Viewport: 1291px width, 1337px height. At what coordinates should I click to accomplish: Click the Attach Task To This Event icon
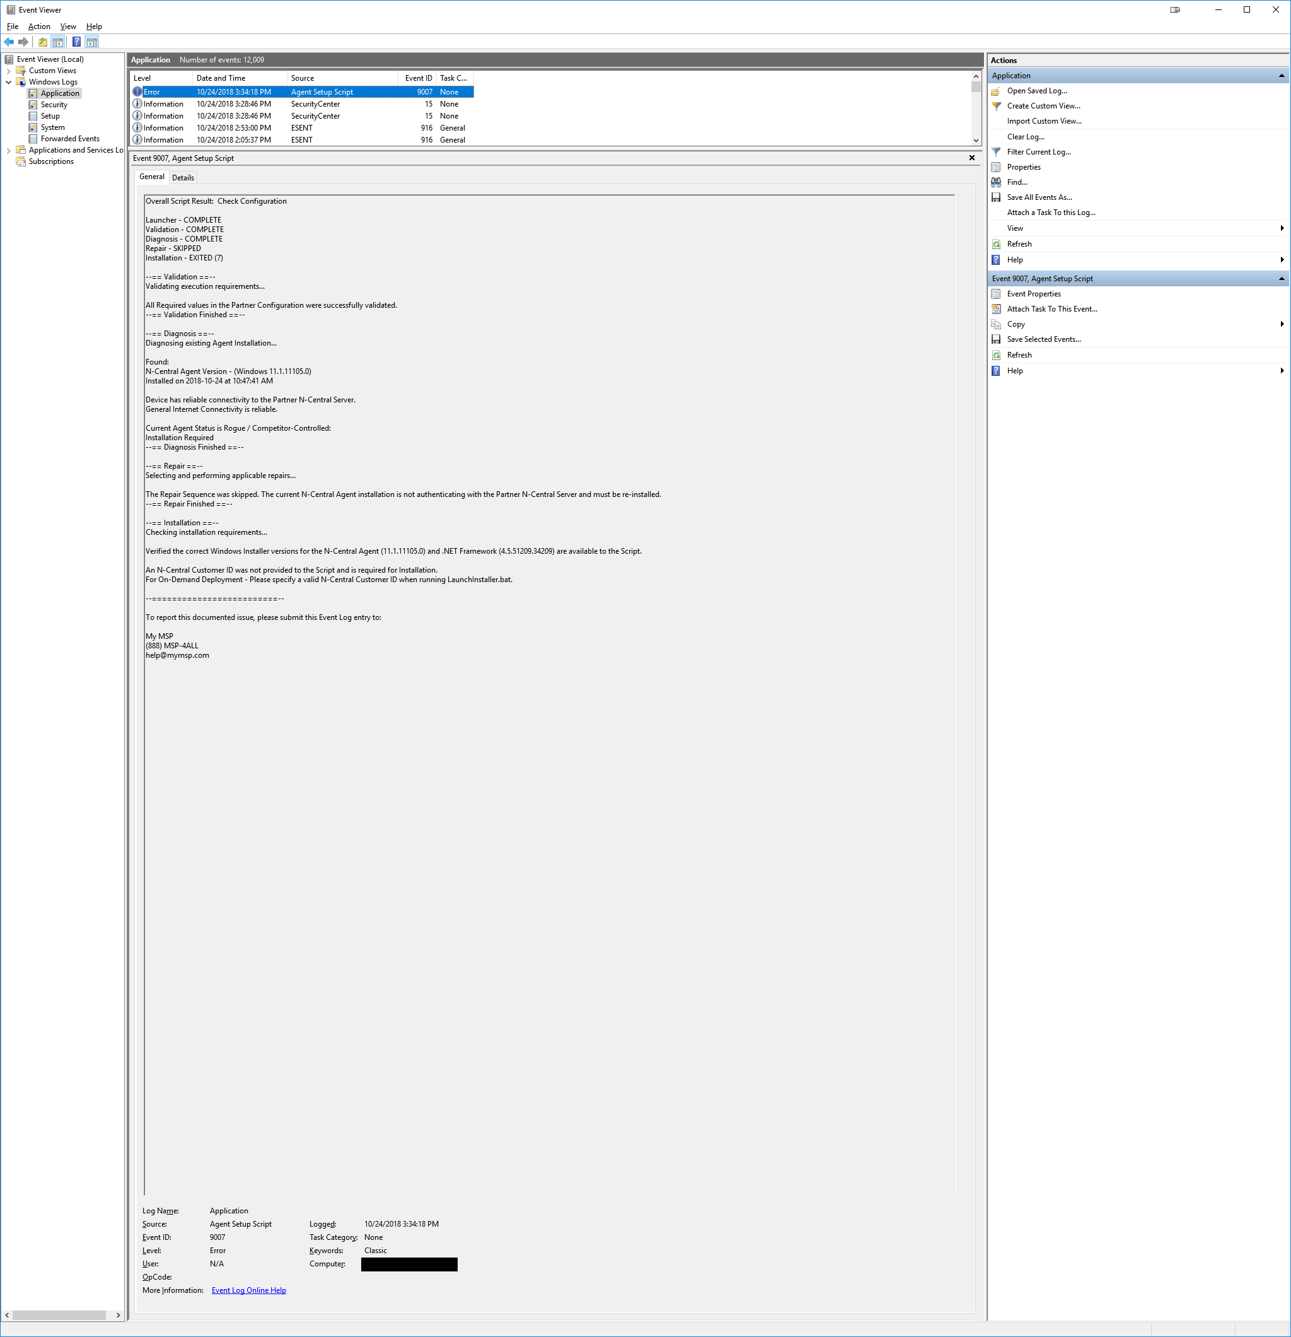coord(996,309)
